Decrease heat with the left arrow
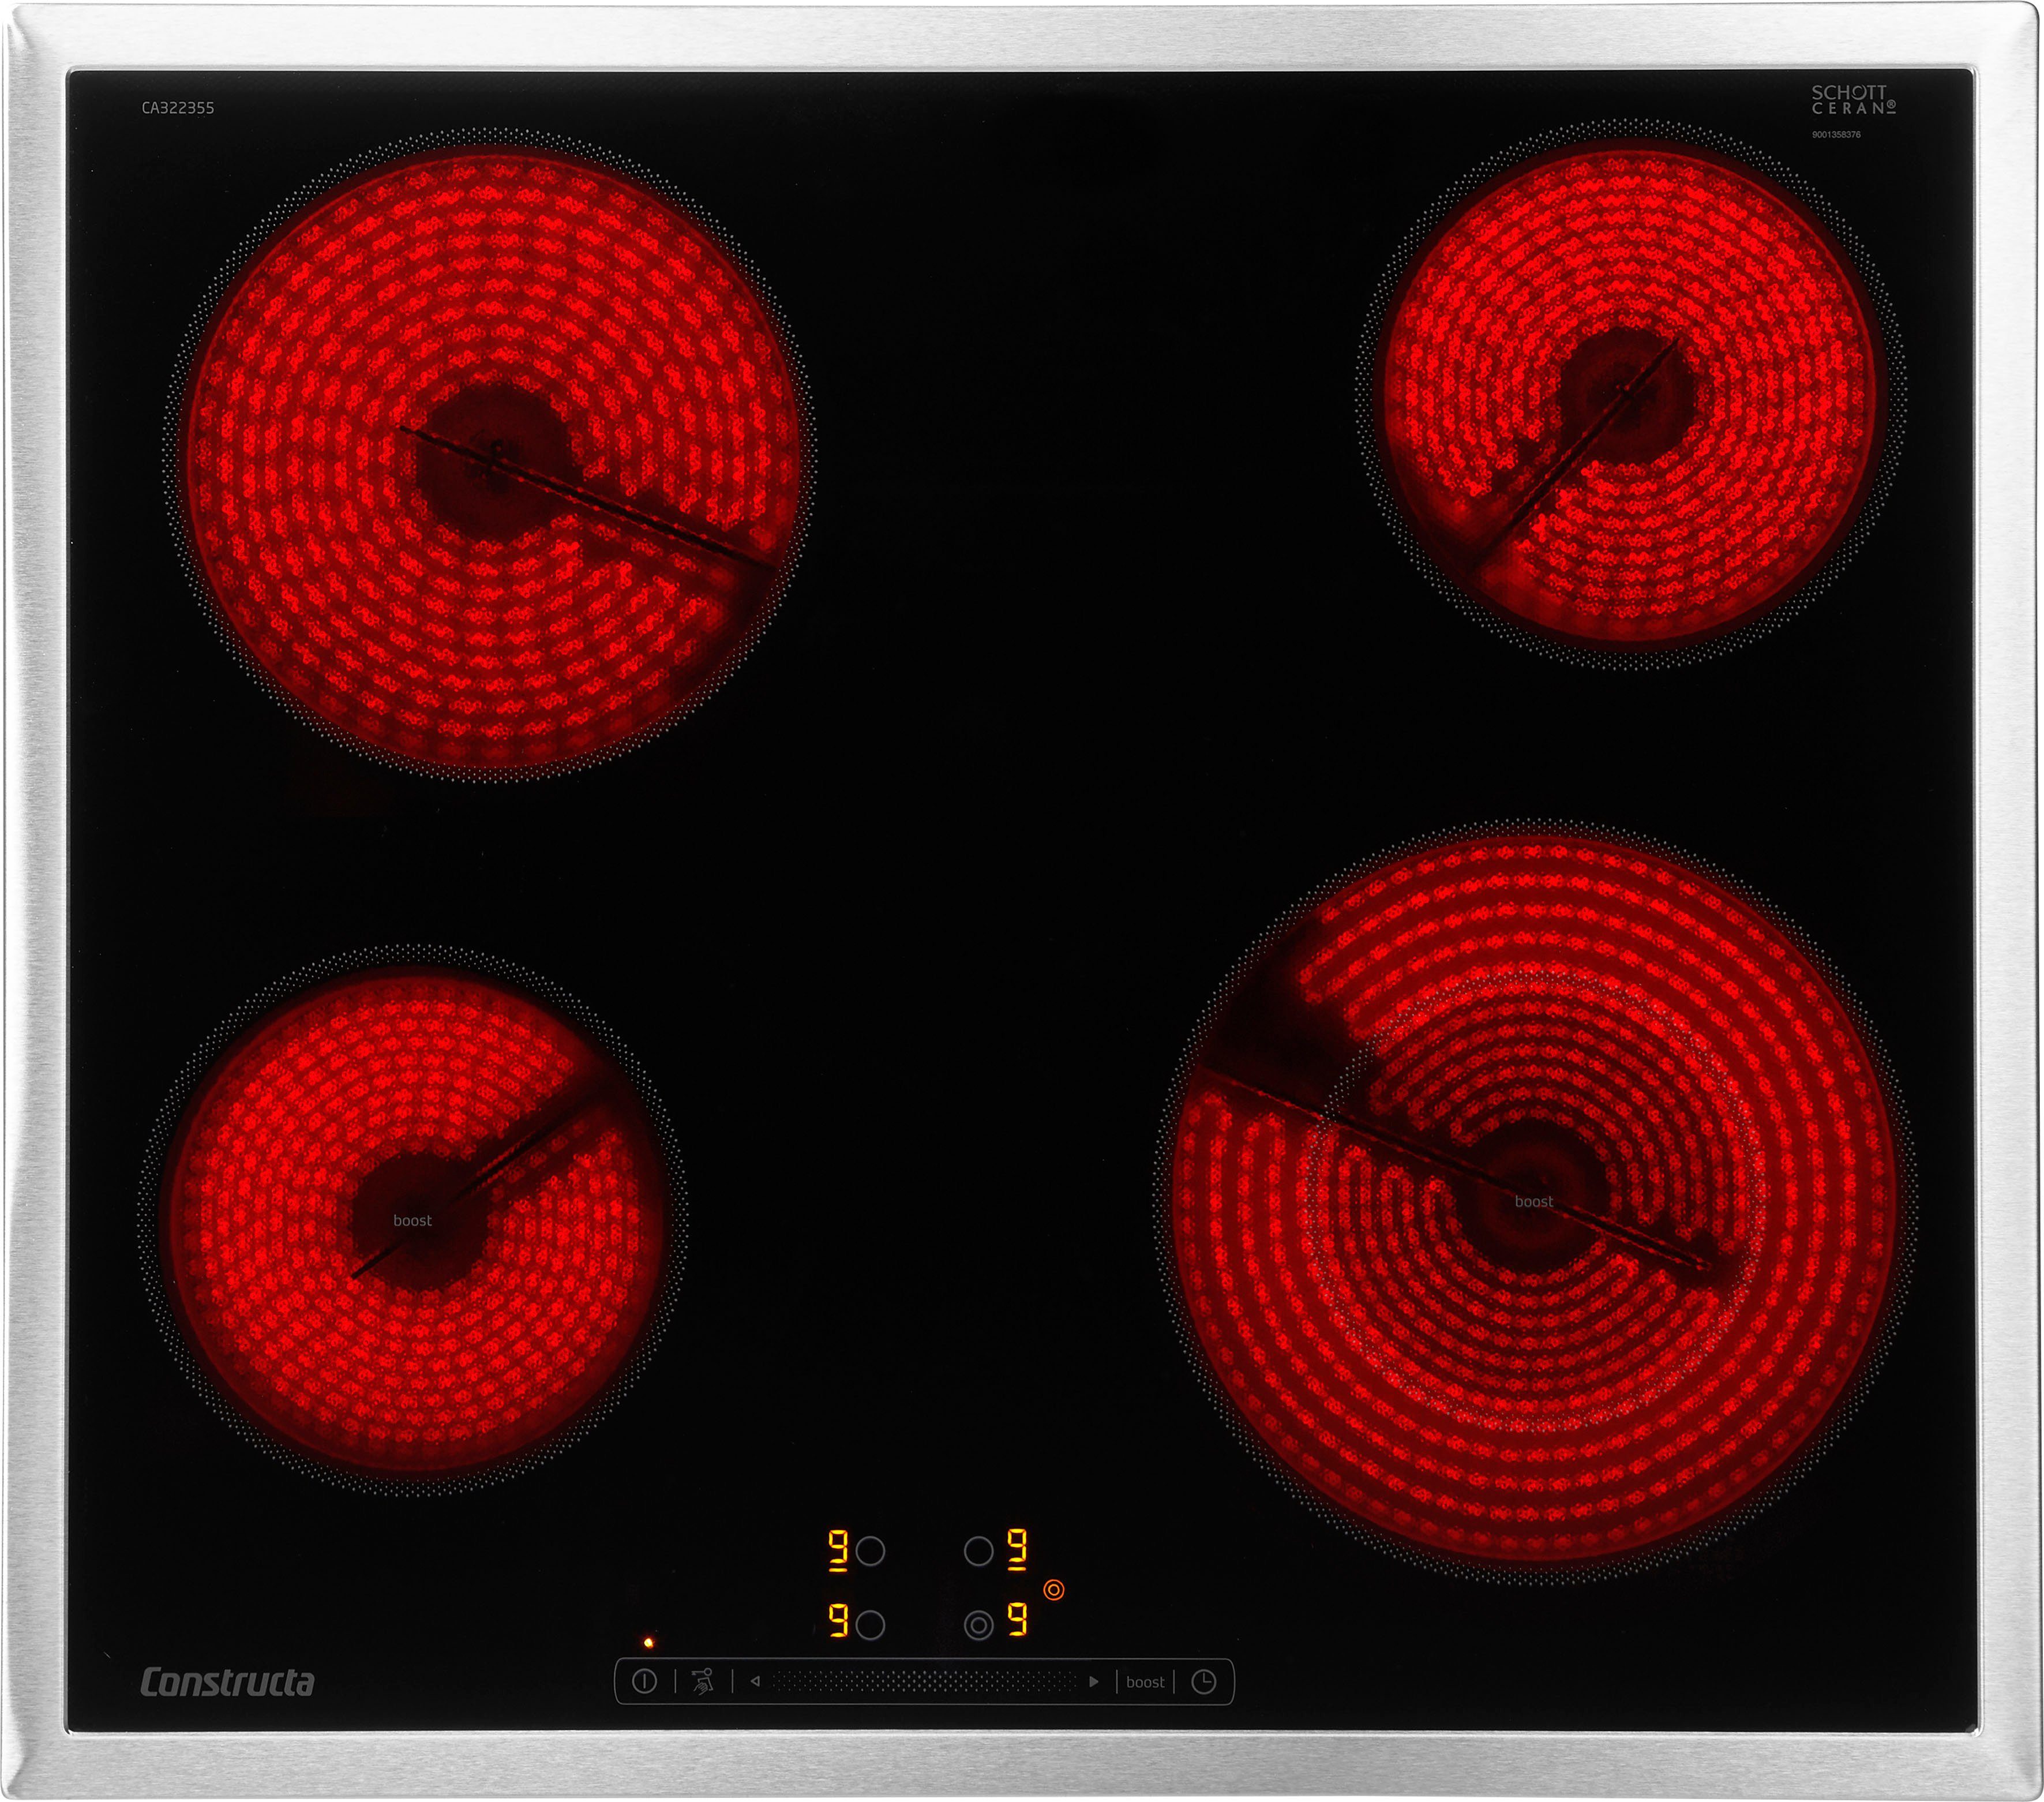Screen dimensions: 2044x1802 point(755,1682)
